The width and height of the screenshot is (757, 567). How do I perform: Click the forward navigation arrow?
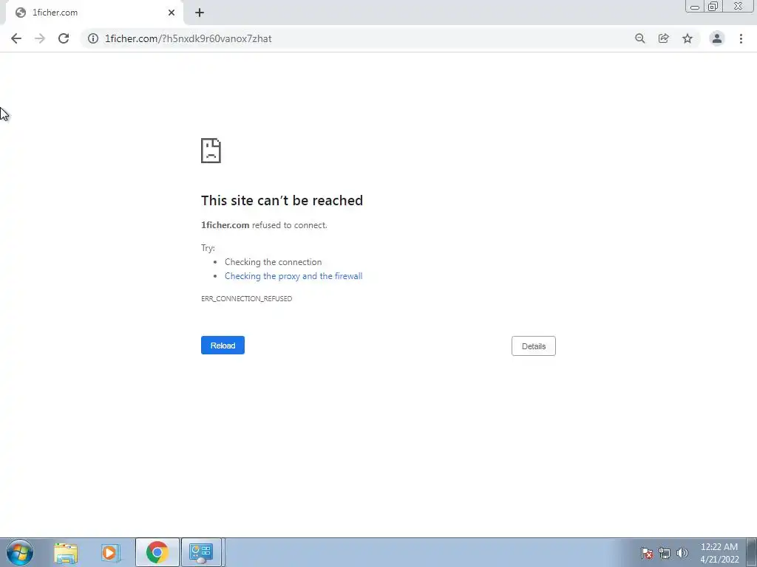[x=40, y=38]
